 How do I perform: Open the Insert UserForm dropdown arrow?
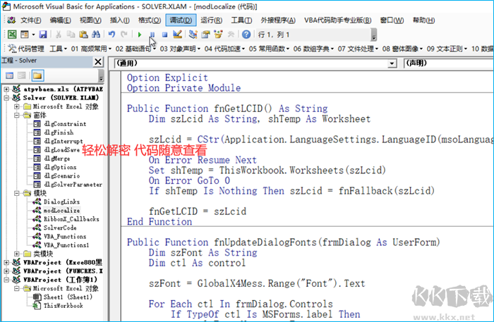33,35
